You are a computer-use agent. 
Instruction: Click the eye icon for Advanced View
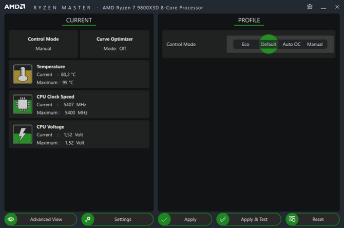(11, 219)
